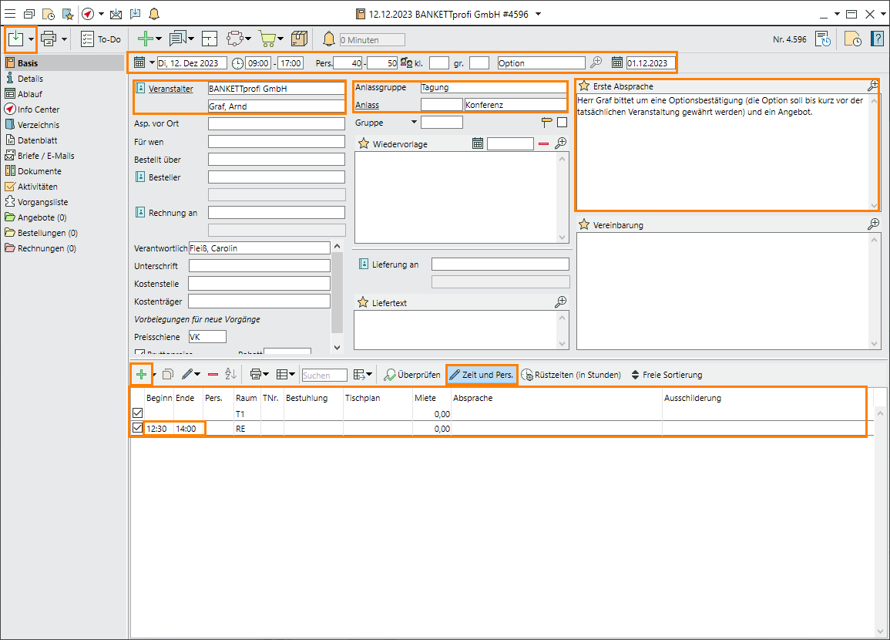Click the Verantwortlich input field
The image size is (890, 640).
tap(259, 248)
